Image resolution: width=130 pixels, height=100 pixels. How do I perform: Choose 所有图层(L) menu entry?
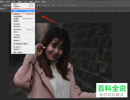23,14
